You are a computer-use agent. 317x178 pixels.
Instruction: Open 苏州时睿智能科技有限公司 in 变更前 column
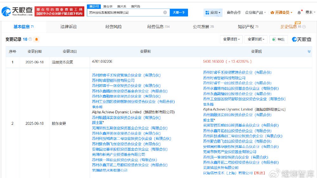113,80
